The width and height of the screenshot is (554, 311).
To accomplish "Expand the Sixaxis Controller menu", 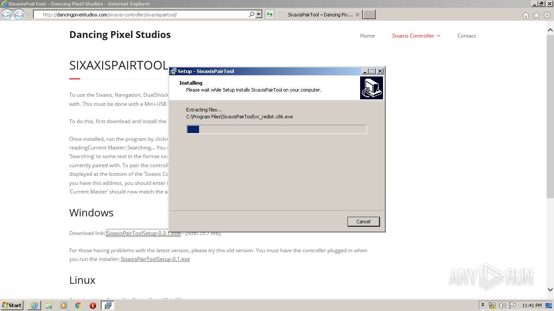I will pos(416,36).
